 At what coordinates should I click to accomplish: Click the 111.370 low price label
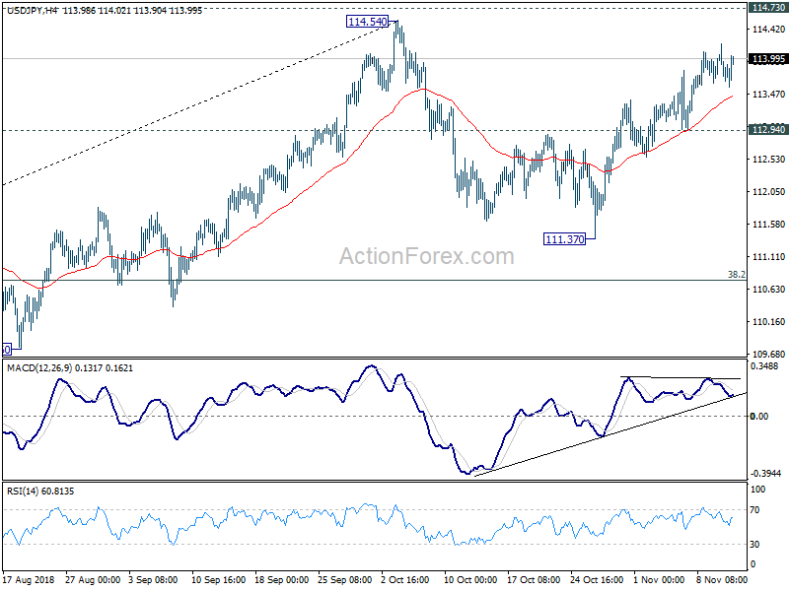[x=565, y=239]
